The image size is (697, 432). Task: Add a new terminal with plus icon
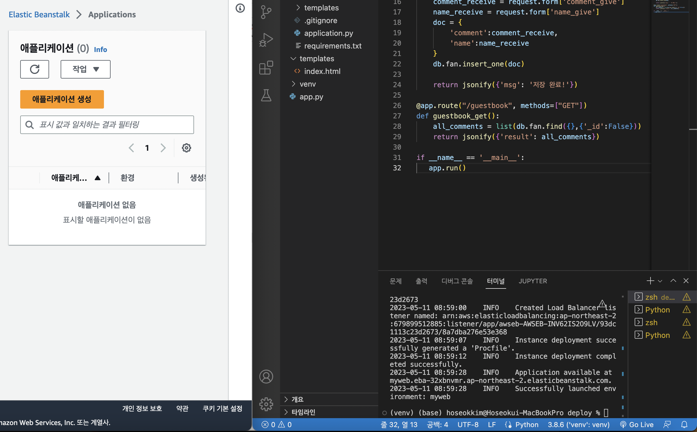[x=650, y=281]
